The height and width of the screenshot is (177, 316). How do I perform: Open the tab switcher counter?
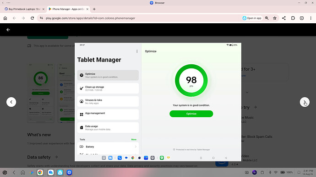tap(302, 18)
